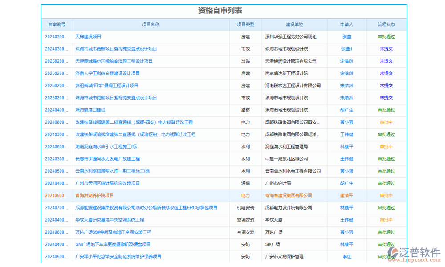Select applicant 王伟健 for 华软大厦研究基地中央空调系统工程
This screenshot has width=445, height=267.
[347, 219]
